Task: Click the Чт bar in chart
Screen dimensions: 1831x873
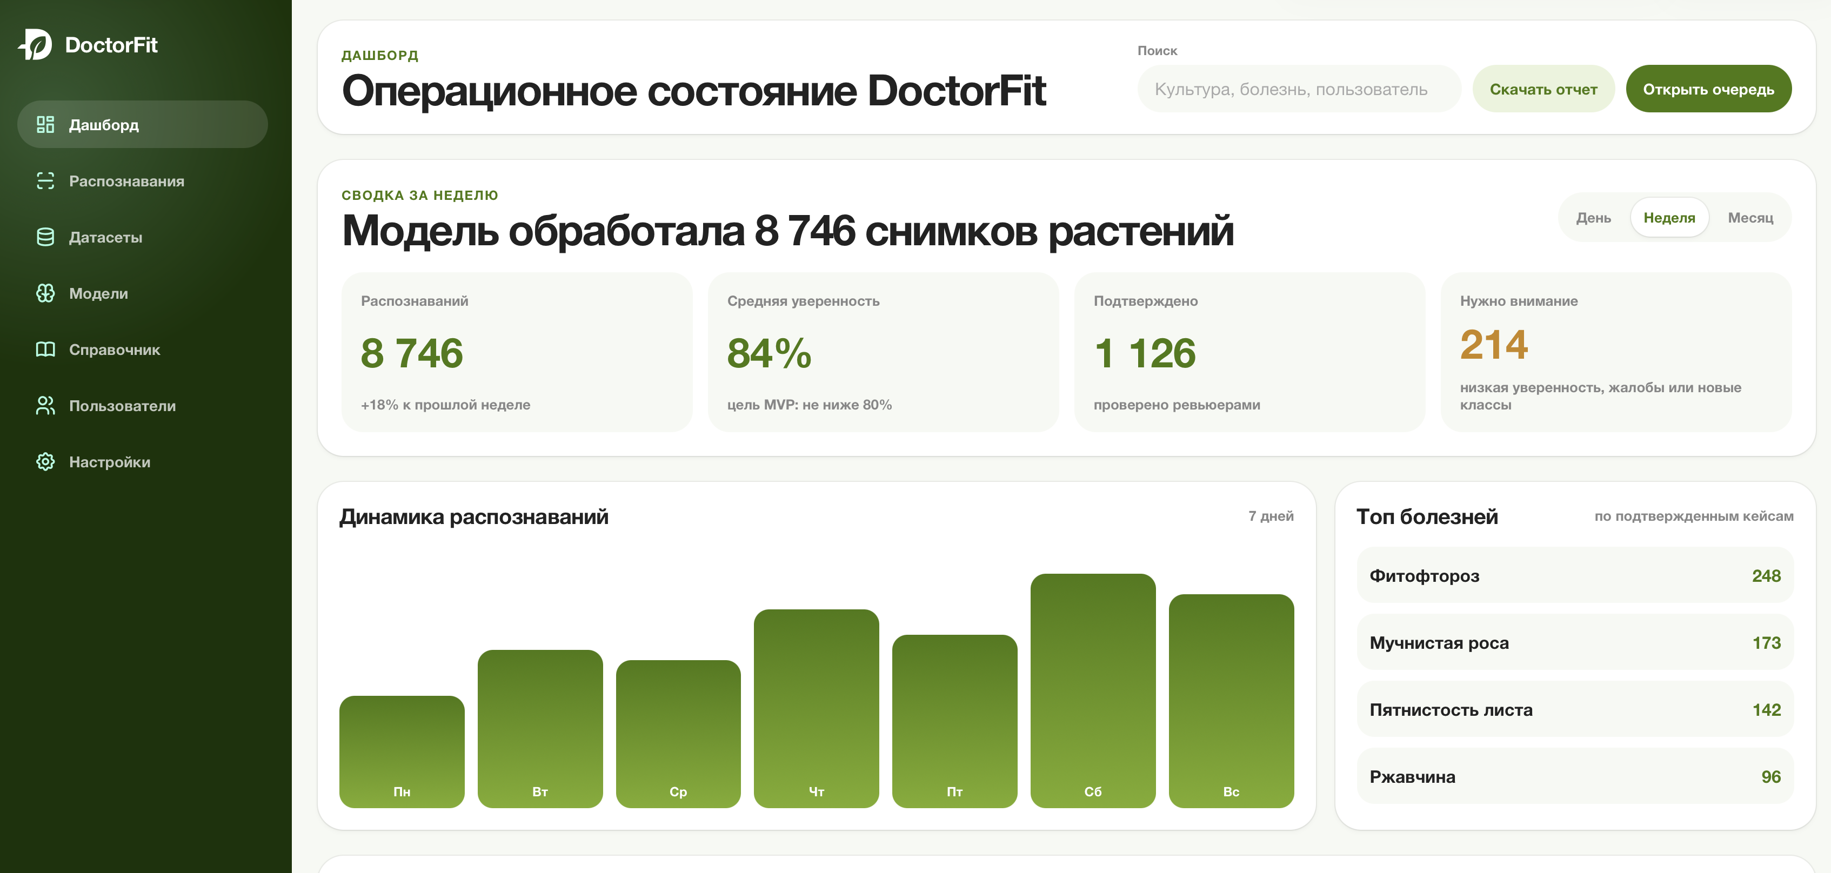Action: tap(816, 708)
